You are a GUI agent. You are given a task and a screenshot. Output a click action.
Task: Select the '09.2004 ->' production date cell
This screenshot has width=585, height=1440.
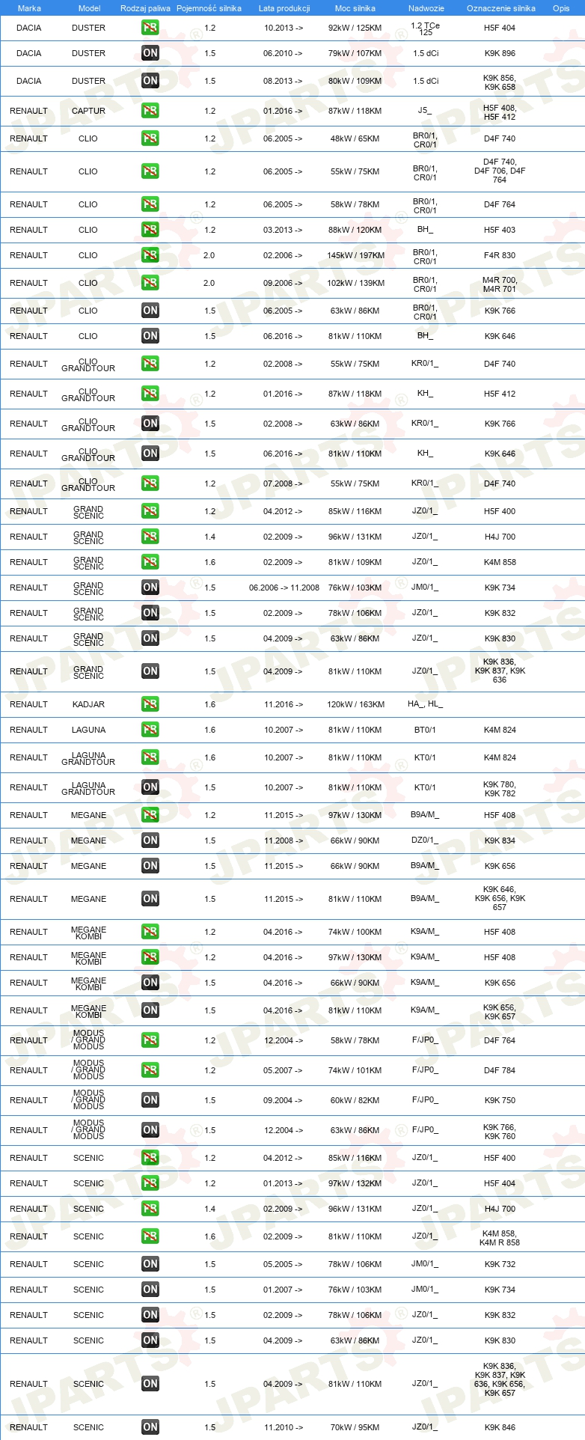283,1100
